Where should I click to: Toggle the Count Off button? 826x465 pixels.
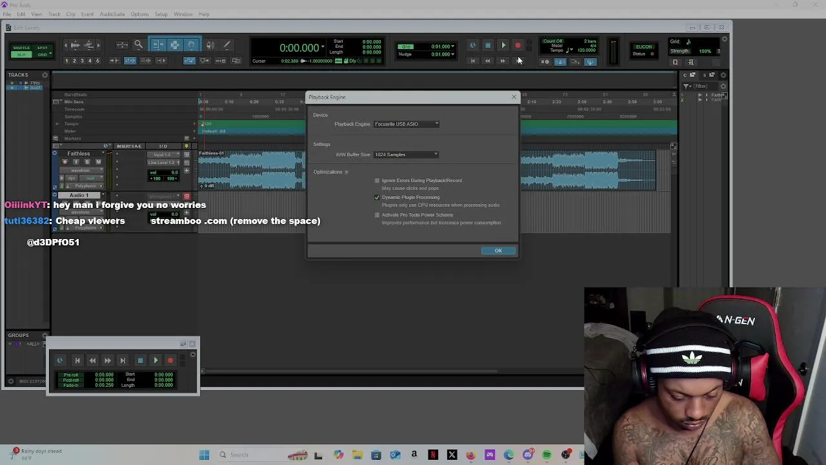tap(552, 41)
